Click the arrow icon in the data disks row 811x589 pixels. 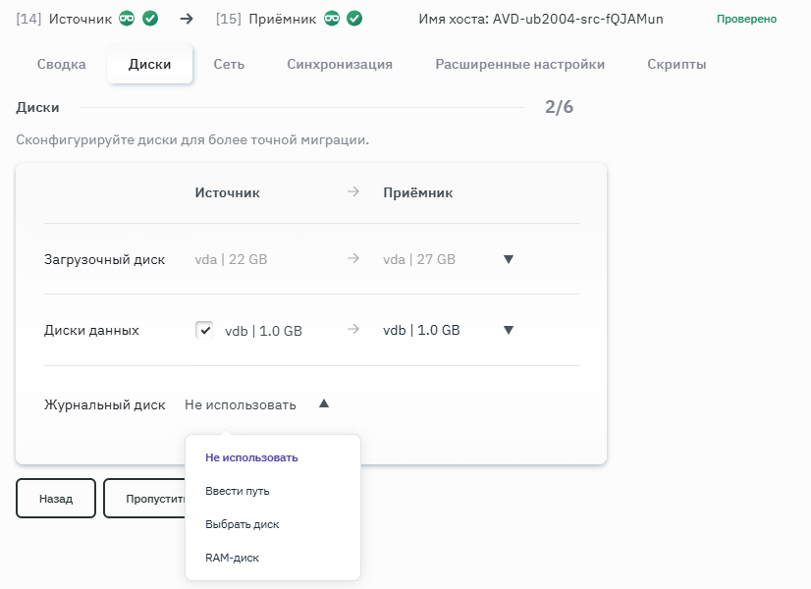tap(353, 330)
